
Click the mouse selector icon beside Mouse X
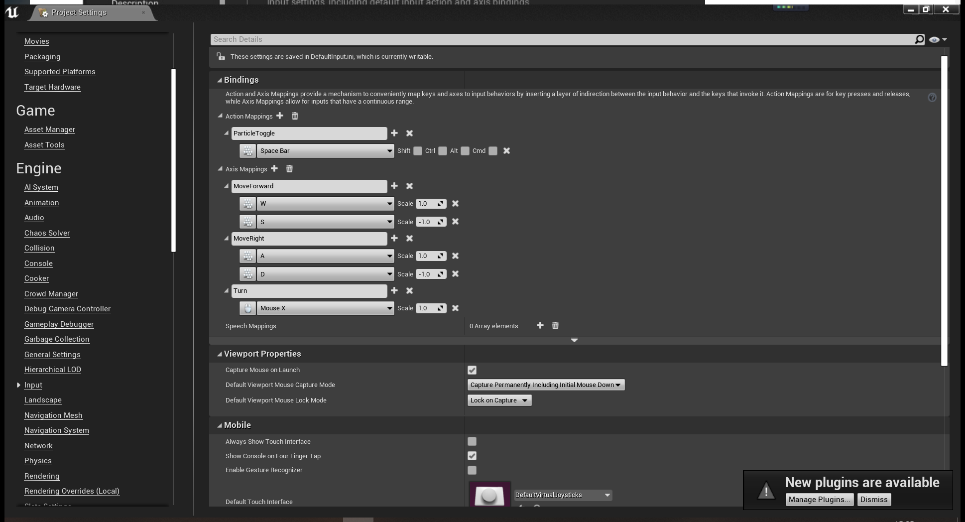pos(247,308)
